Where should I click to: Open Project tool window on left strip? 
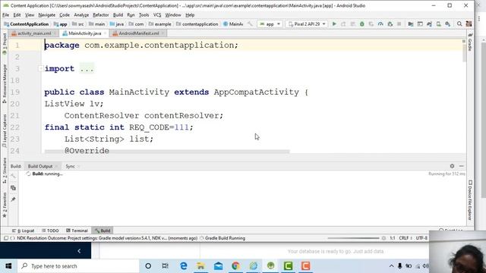5,43
